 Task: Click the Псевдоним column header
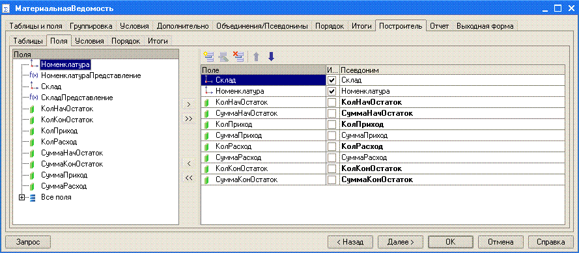coord(452,70)
